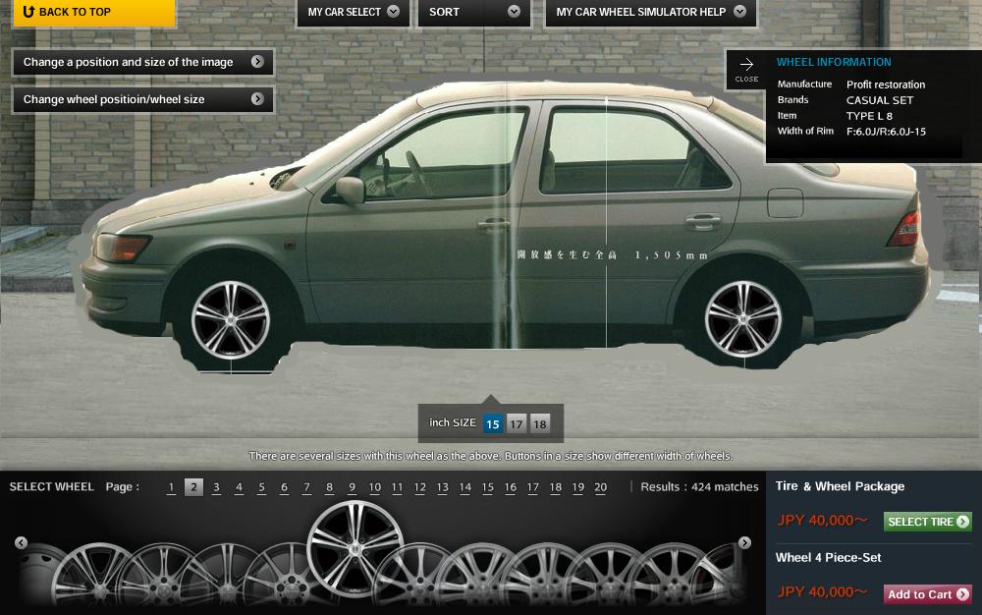Select the large highlighted wheel thumbnail
Screen dimensions: 982x615
tap(355, 548)
